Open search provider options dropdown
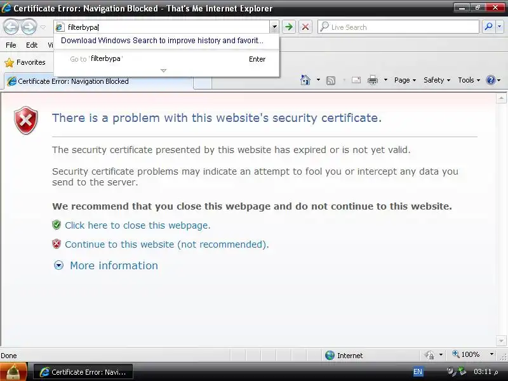Image resolution: width=508 pixels, height=381 pixels. click(x=500, y=27)
